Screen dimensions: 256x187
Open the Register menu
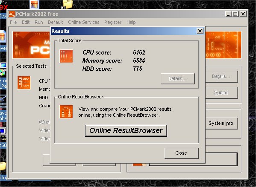[x=113, y=22]
